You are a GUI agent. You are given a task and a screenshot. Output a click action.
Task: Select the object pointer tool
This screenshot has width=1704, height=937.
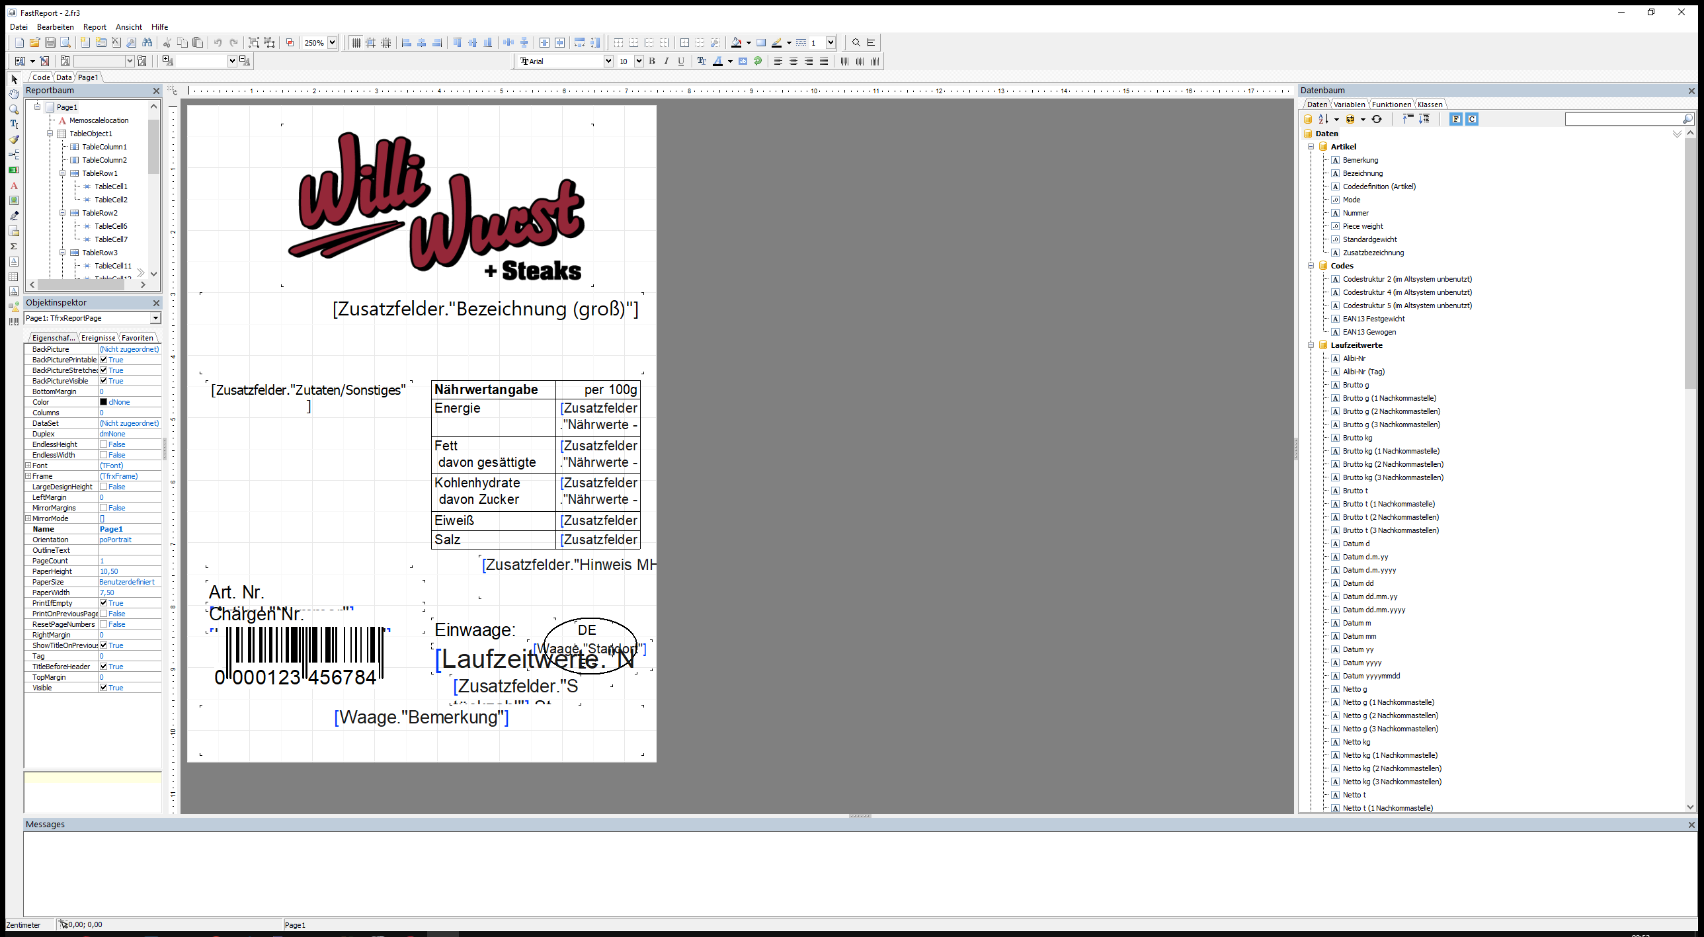pos(14,79)
